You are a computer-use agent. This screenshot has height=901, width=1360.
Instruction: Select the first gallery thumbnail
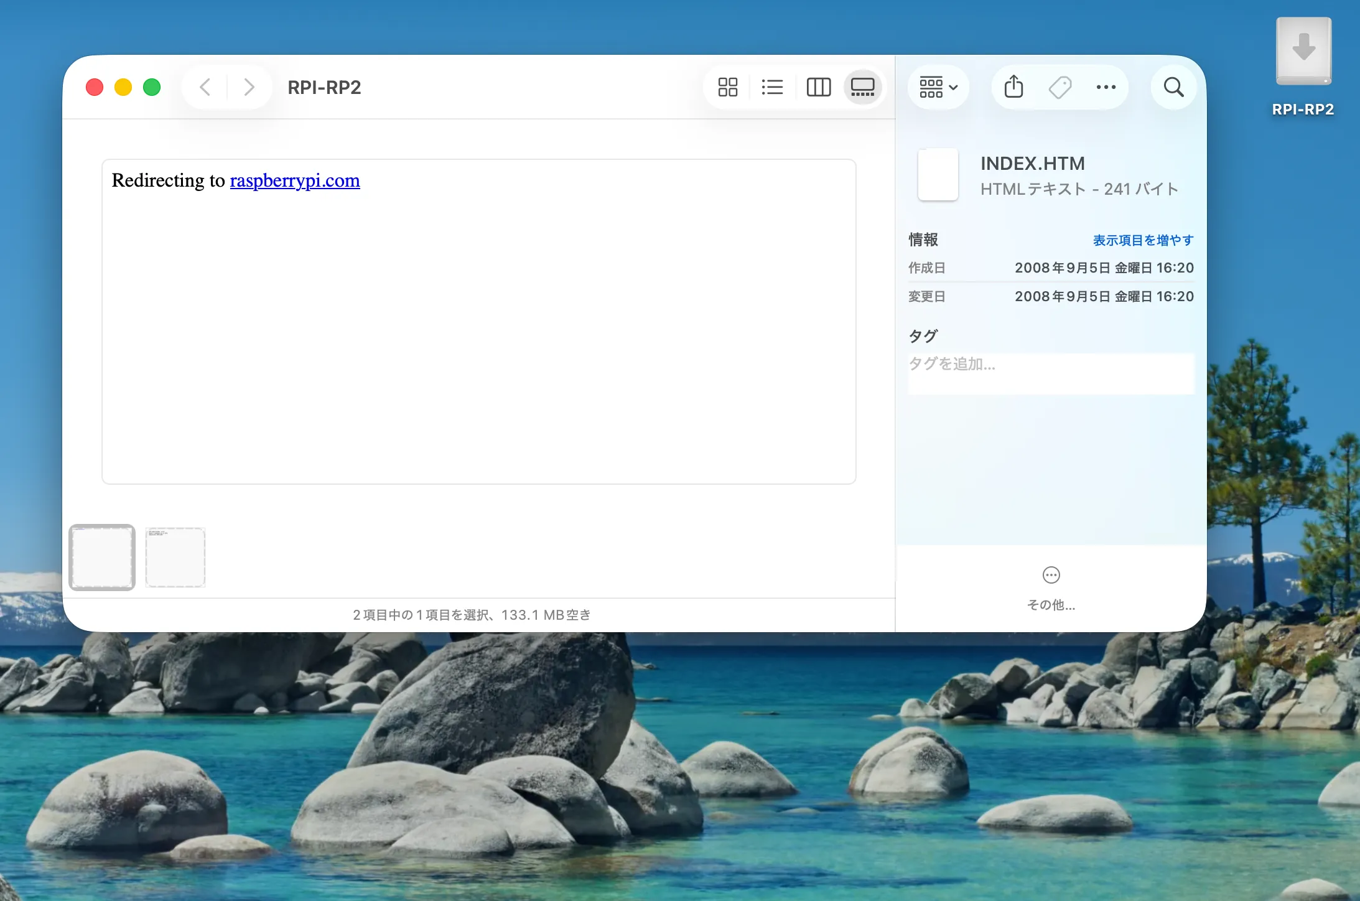point(102,558)
